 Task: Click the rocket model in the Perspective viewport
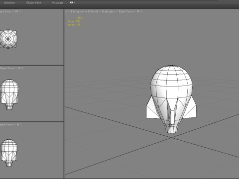pyautogui.click(x=171, y=99)
